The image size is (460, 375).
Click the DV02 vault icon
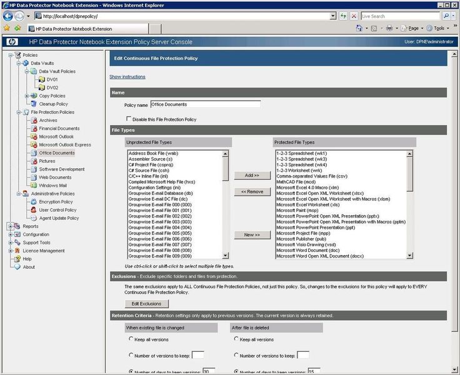(42, 87)
